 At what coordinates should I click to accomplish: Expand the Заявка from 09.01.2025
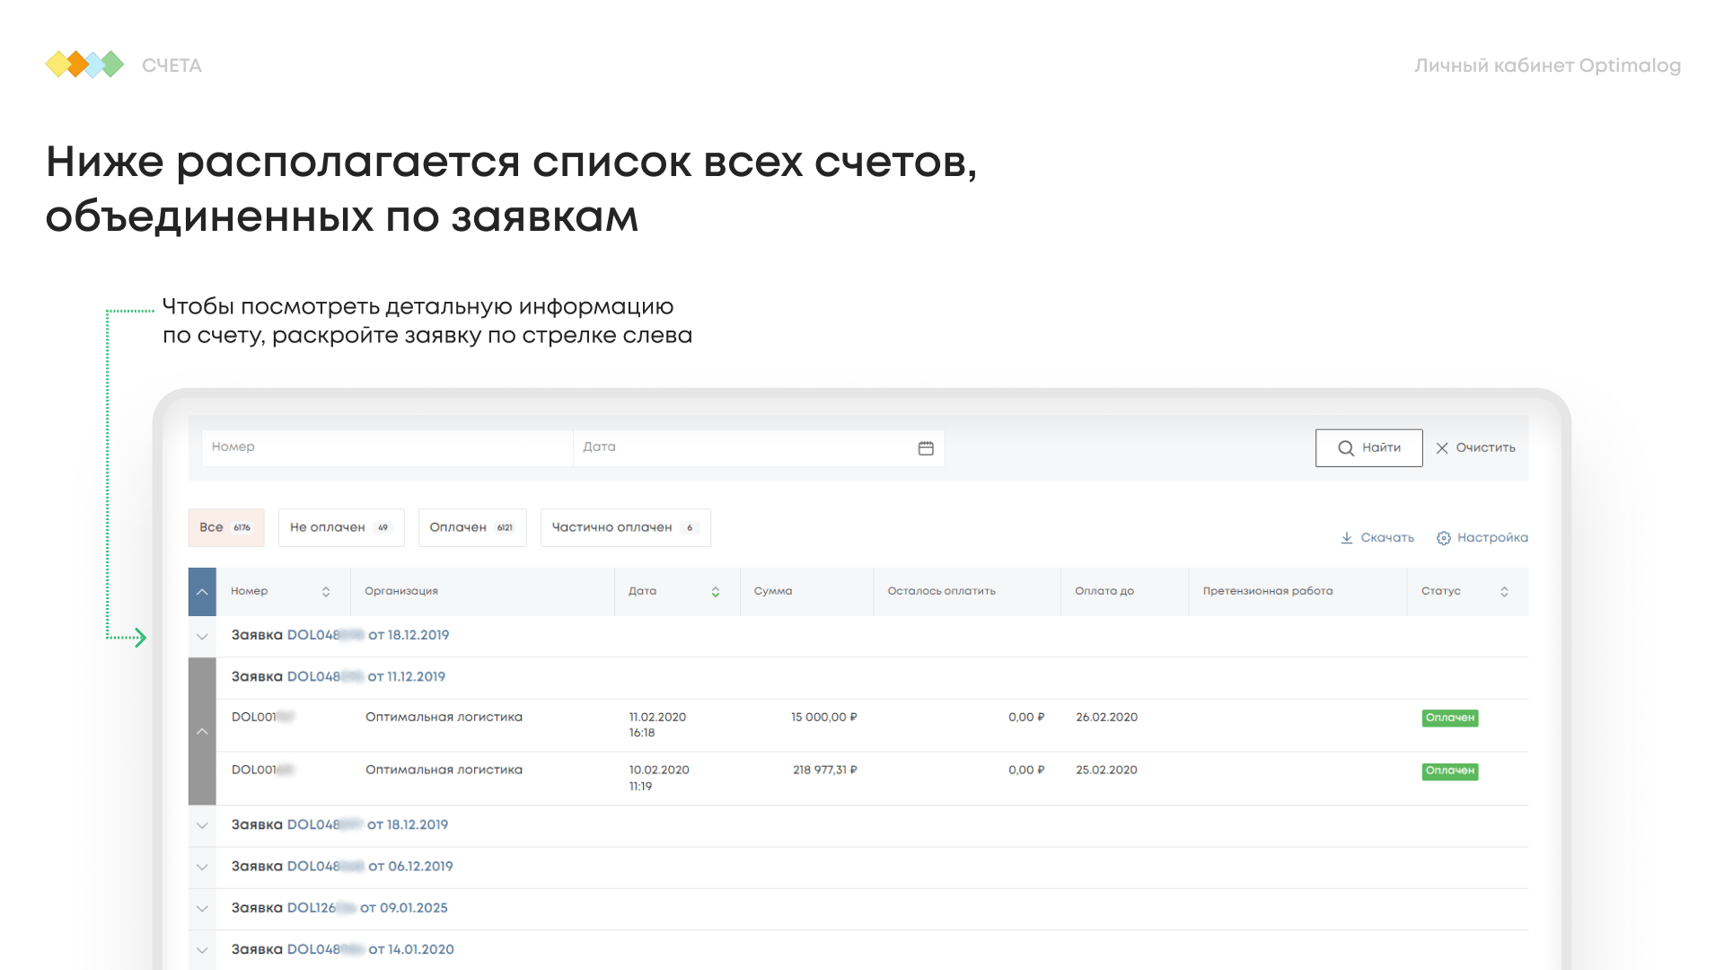pos(202,909)
